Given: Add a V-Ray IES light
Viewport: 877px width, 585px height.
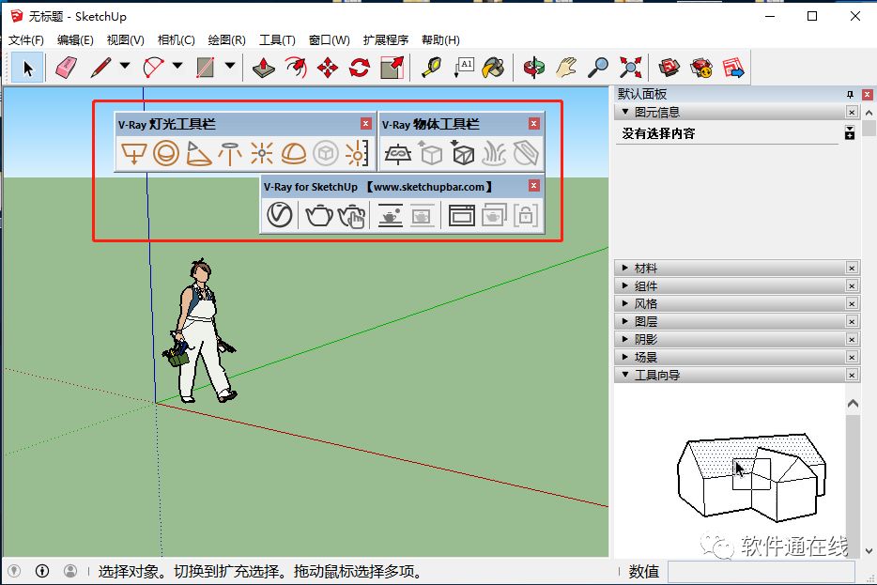Looking at the screenshot, I should pos(230,153).
